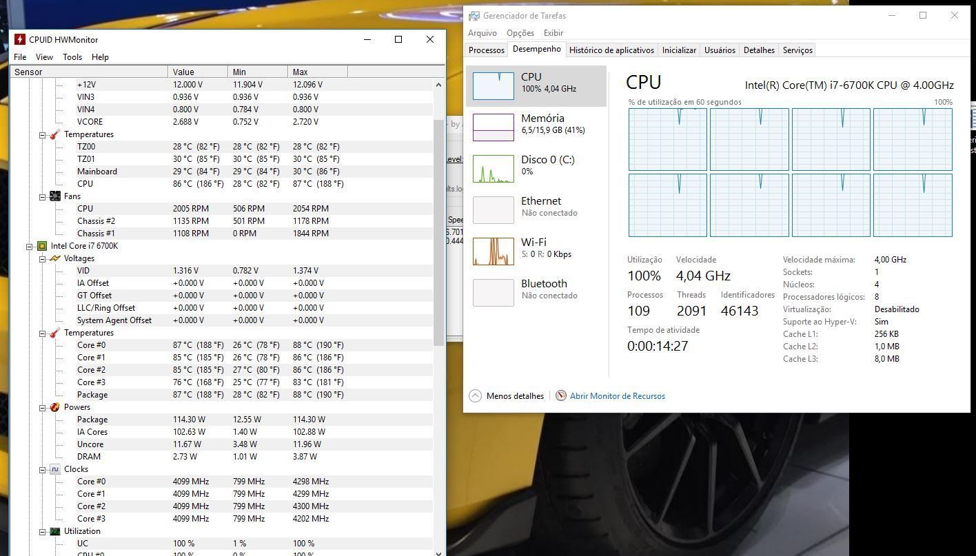Click the Resource Monitor icon in Task Manager
Viewport: 976px width, 556px height.
(561, 395)
